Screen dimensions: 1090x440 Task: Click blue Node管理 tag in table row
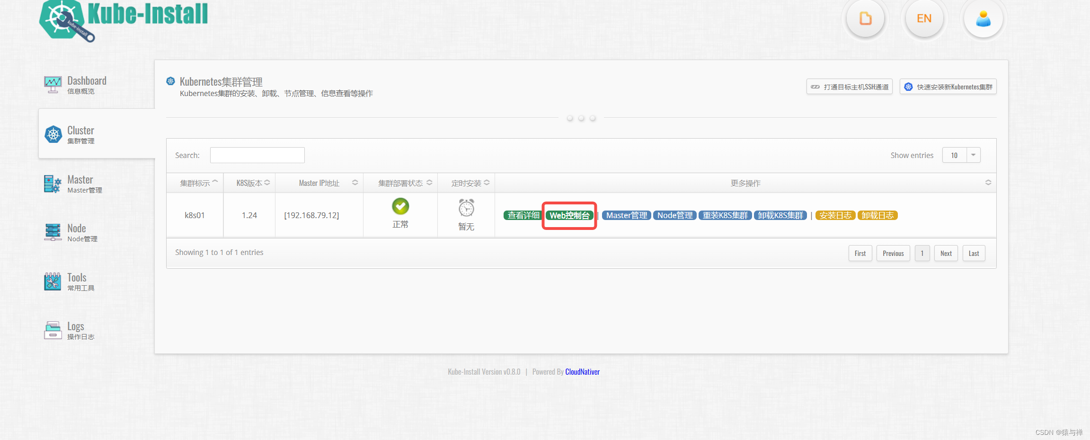pos(675,215)
